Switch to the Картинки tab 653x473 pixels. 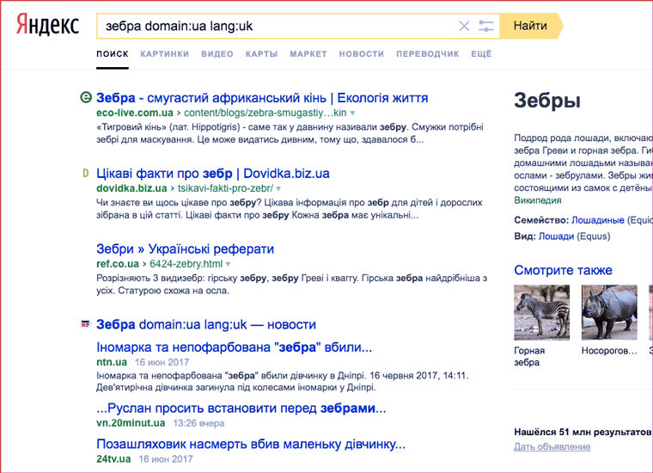pyautogui.click(x=164, y=54)
